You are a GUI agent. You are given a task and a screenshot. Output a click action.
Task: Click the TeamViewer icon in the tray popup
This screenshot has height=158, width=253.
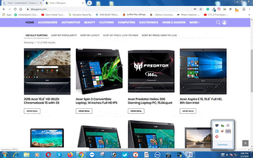point(217,131)
